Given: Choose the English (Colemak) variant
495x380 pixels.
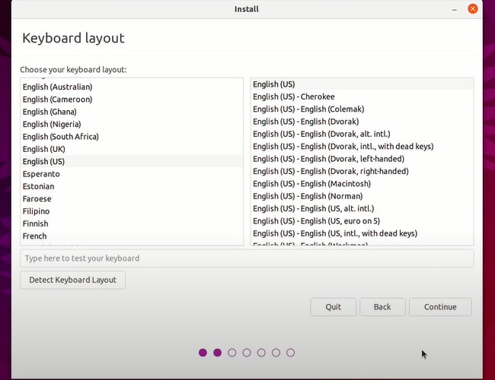Looking at the screenshot, I should tap(362, 109).
